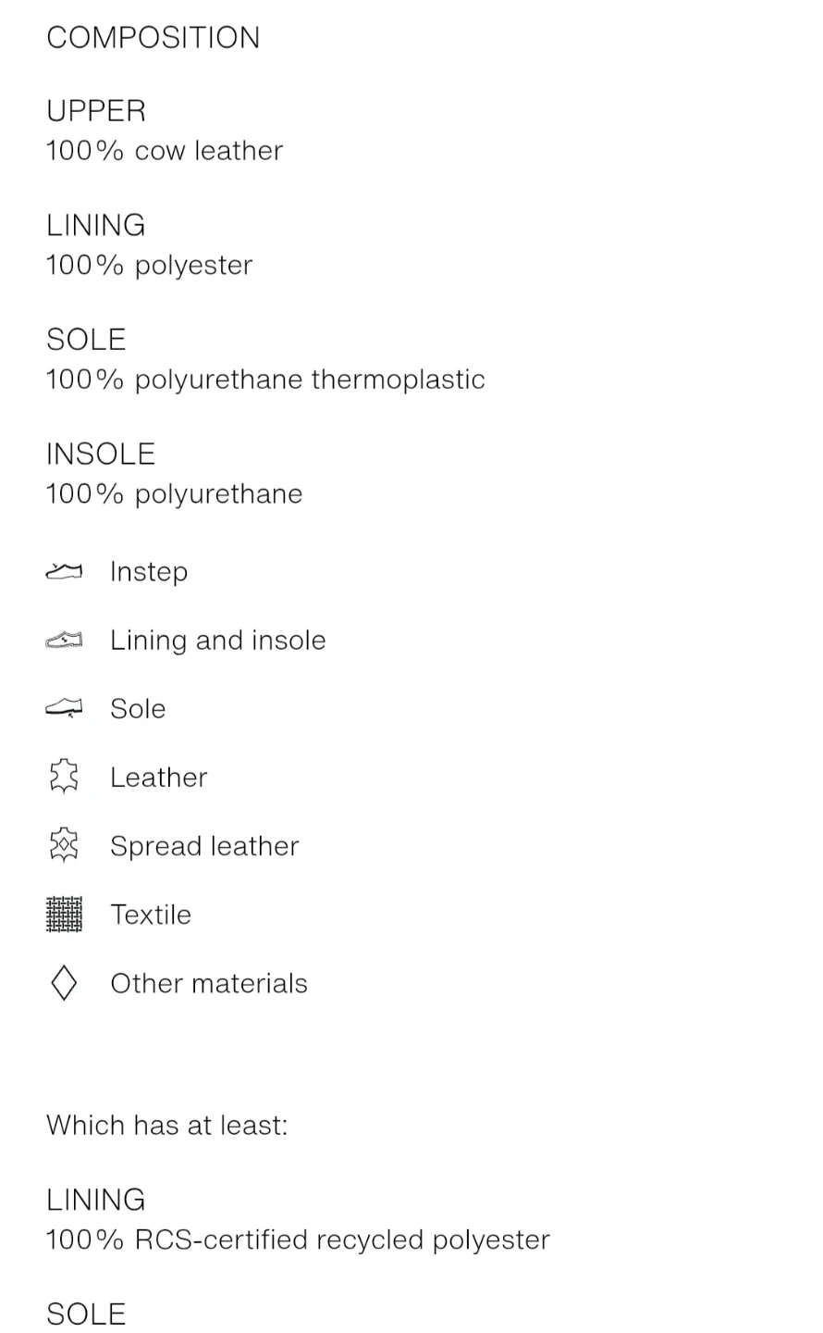This screenshot has height=1333, width=823.
Task: Click the Instep shoe icon
Action: tap(64, 572)
